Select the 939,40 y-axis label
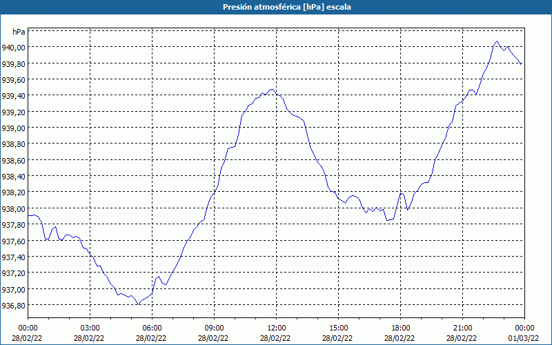This screenshot has width=552, height=345. point(13,96)
